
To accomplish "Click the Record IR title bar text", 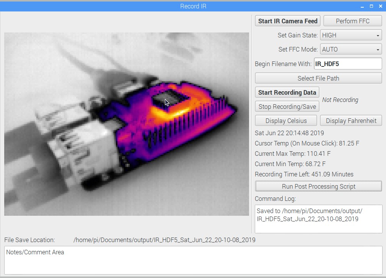I will click(193, 6).
